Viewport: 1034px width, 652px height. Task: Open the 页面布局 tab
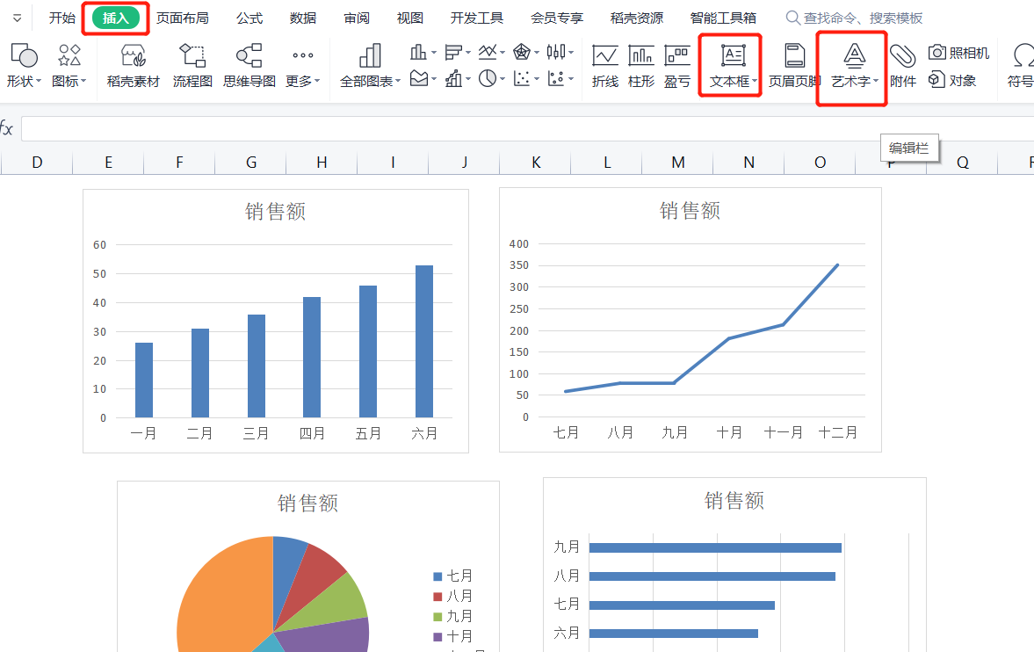click(182, 18)
